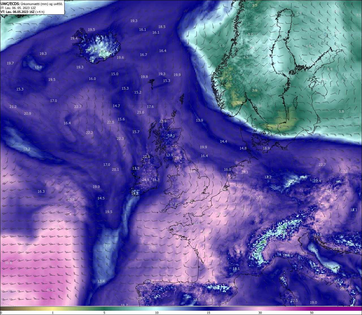Click the map value 15.0

click(x=115, y=74)
